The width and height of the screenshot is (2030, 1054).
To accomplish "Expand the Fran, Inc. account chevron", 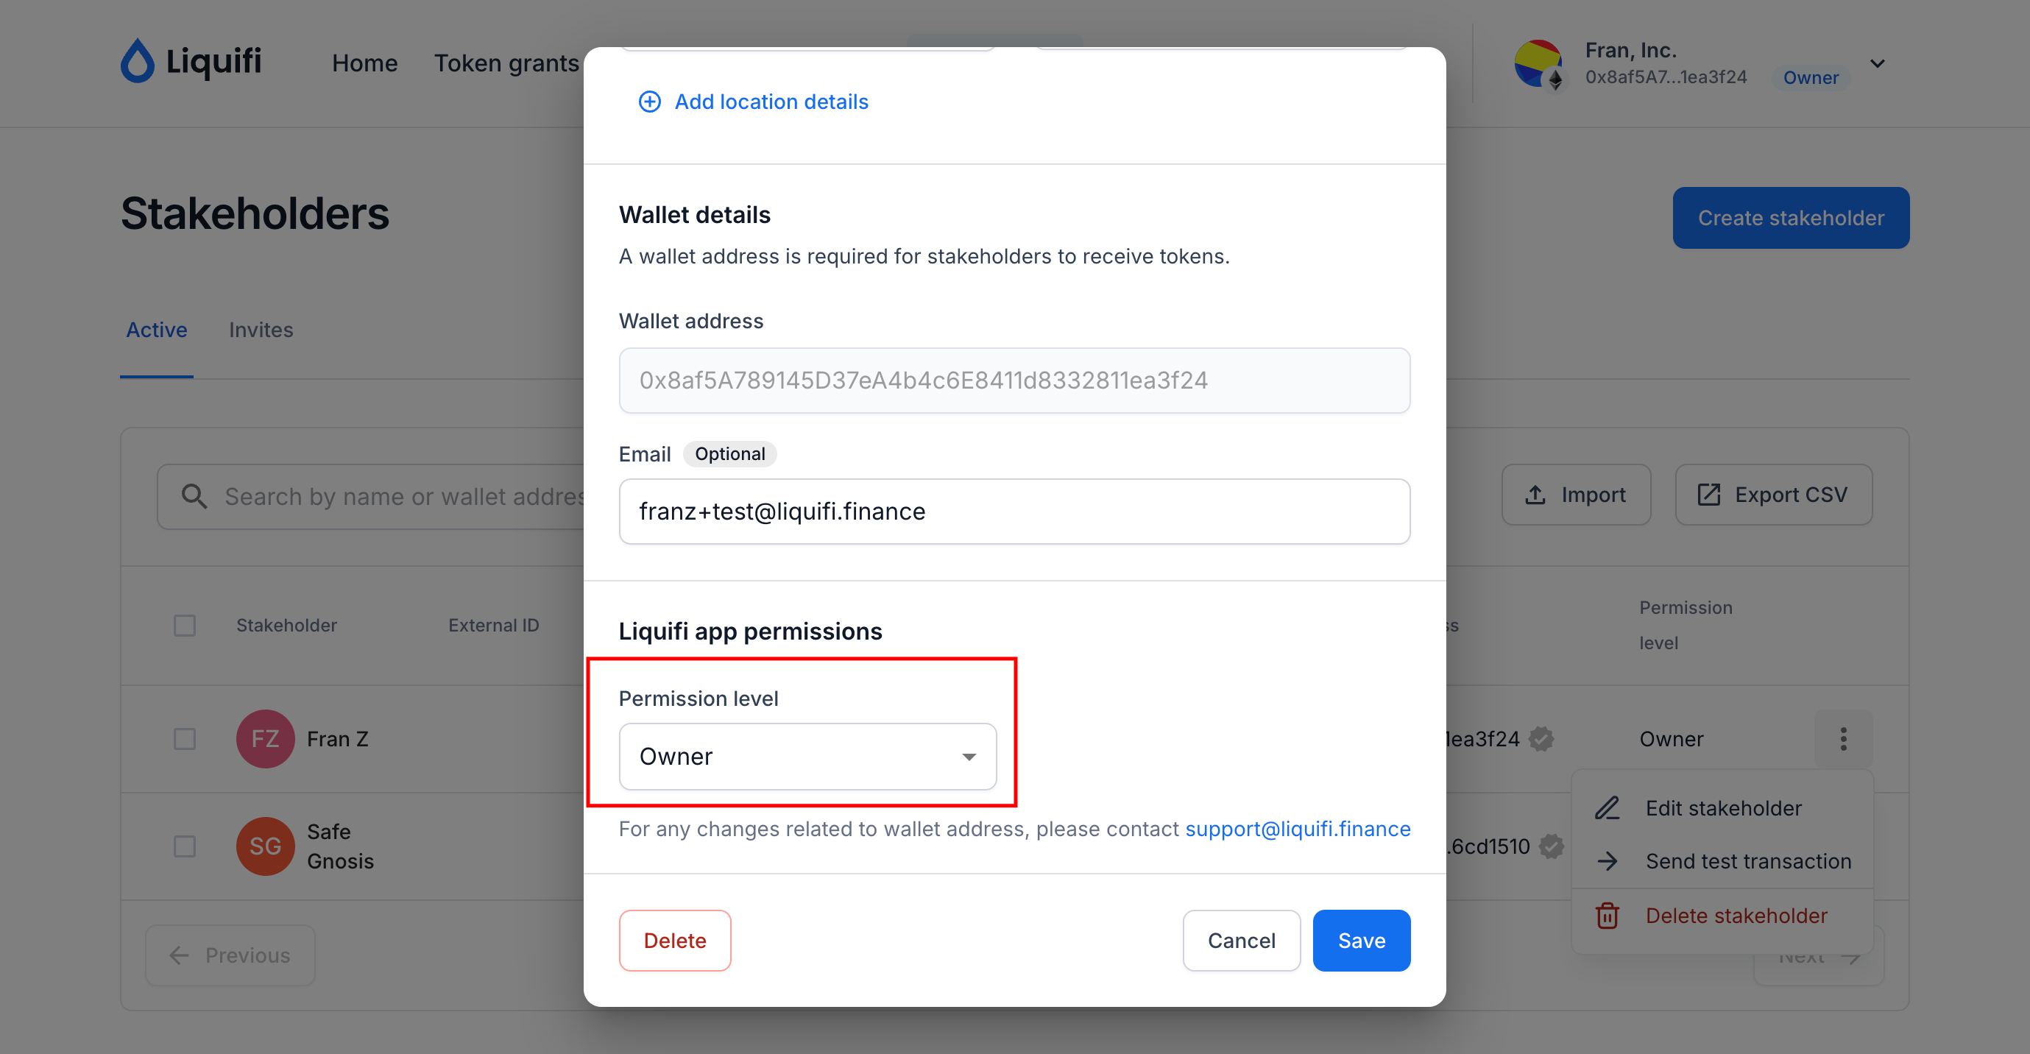I will [1877, 64].
